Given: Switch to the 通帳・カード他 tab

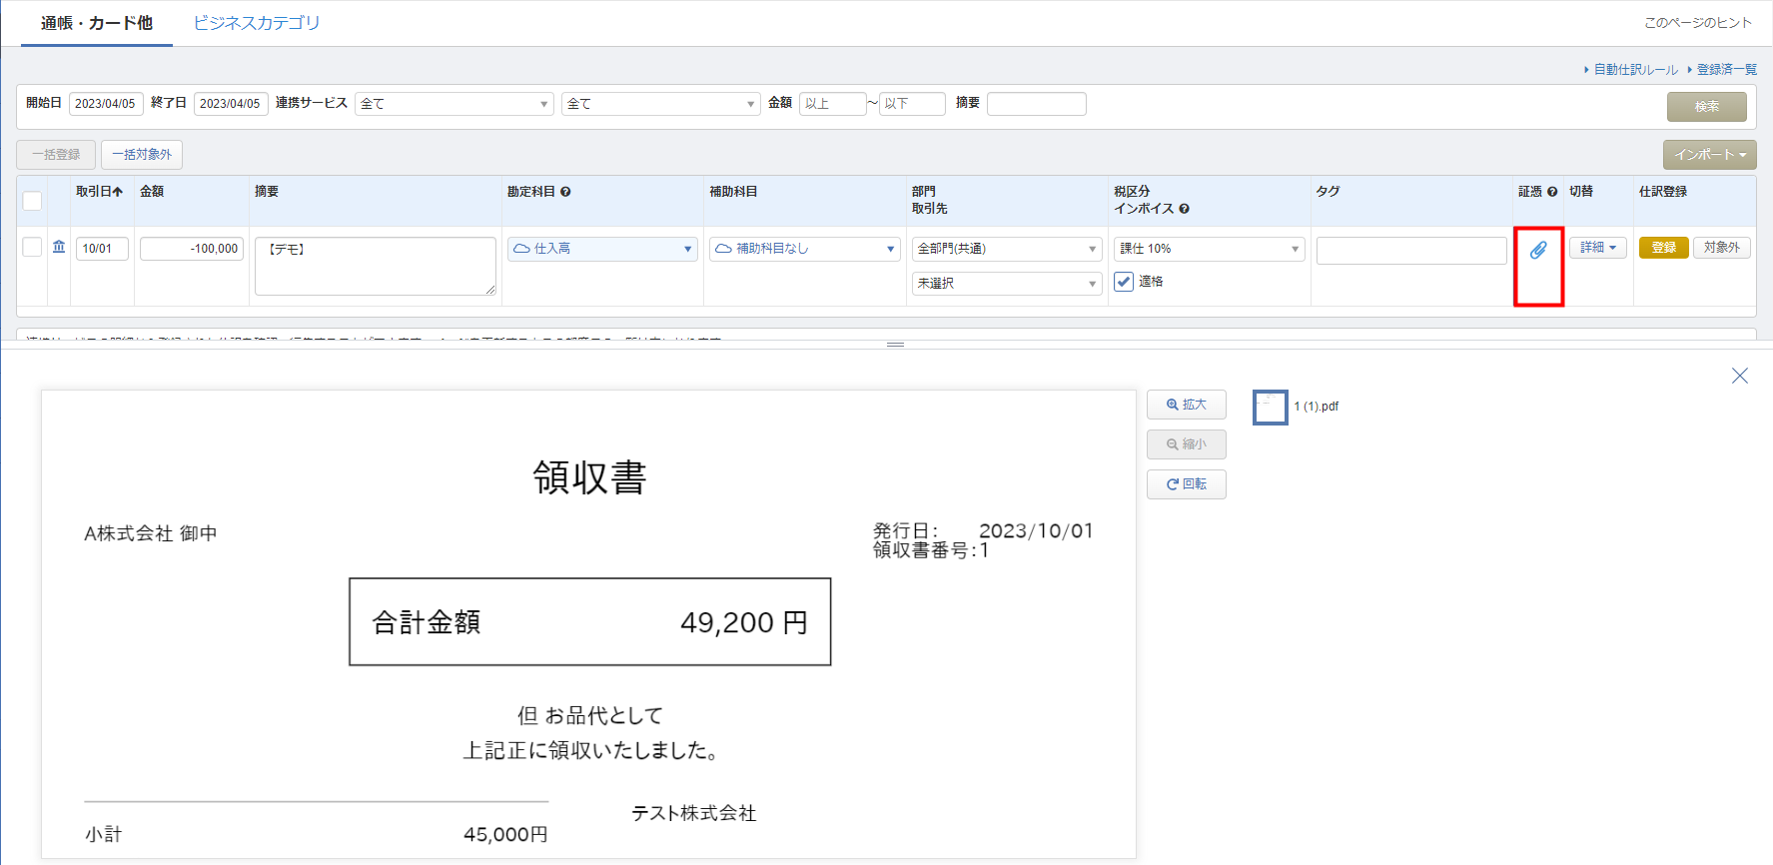Looking at the screenshot, I should [97, 23].
